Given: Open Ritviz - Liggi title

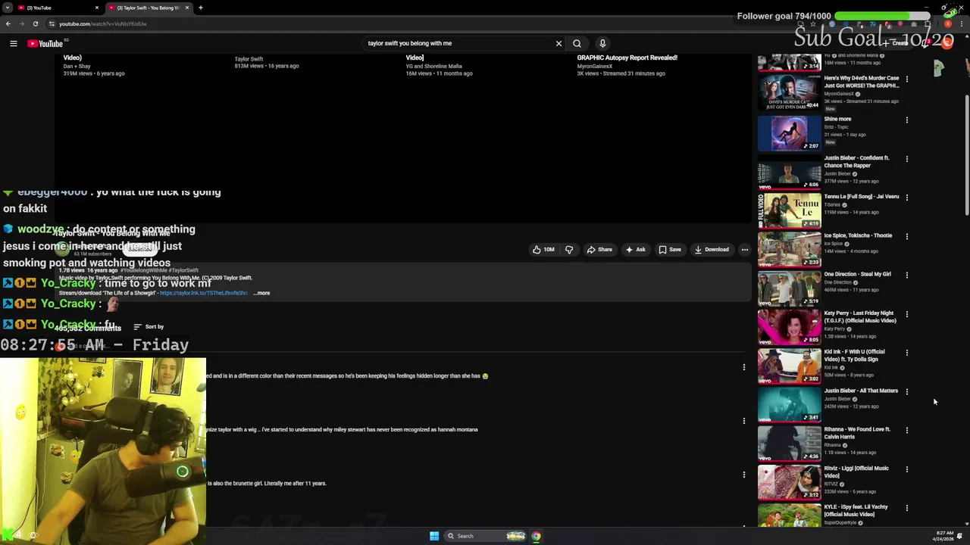Looking at the screenshot, I should (856, 472).
